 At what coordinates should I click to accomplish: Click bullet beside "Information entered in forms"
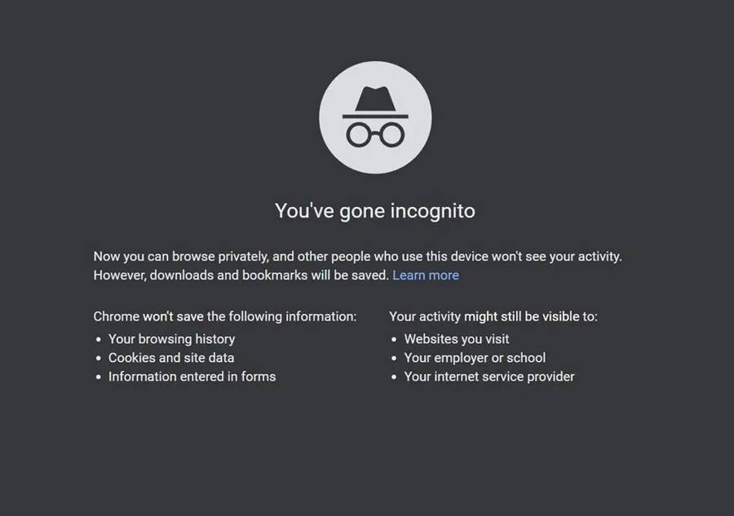click(x=99, y=377)
